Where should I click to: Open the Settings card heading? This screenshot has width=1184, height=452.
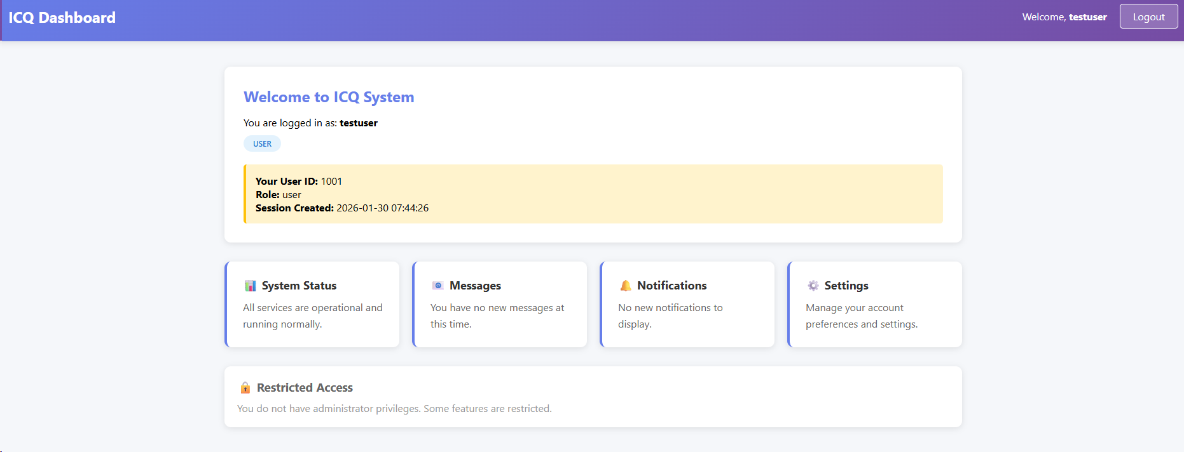(846, 286)
